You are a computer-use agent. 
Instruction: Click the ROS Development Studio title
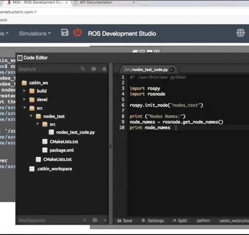coord(122,34)
